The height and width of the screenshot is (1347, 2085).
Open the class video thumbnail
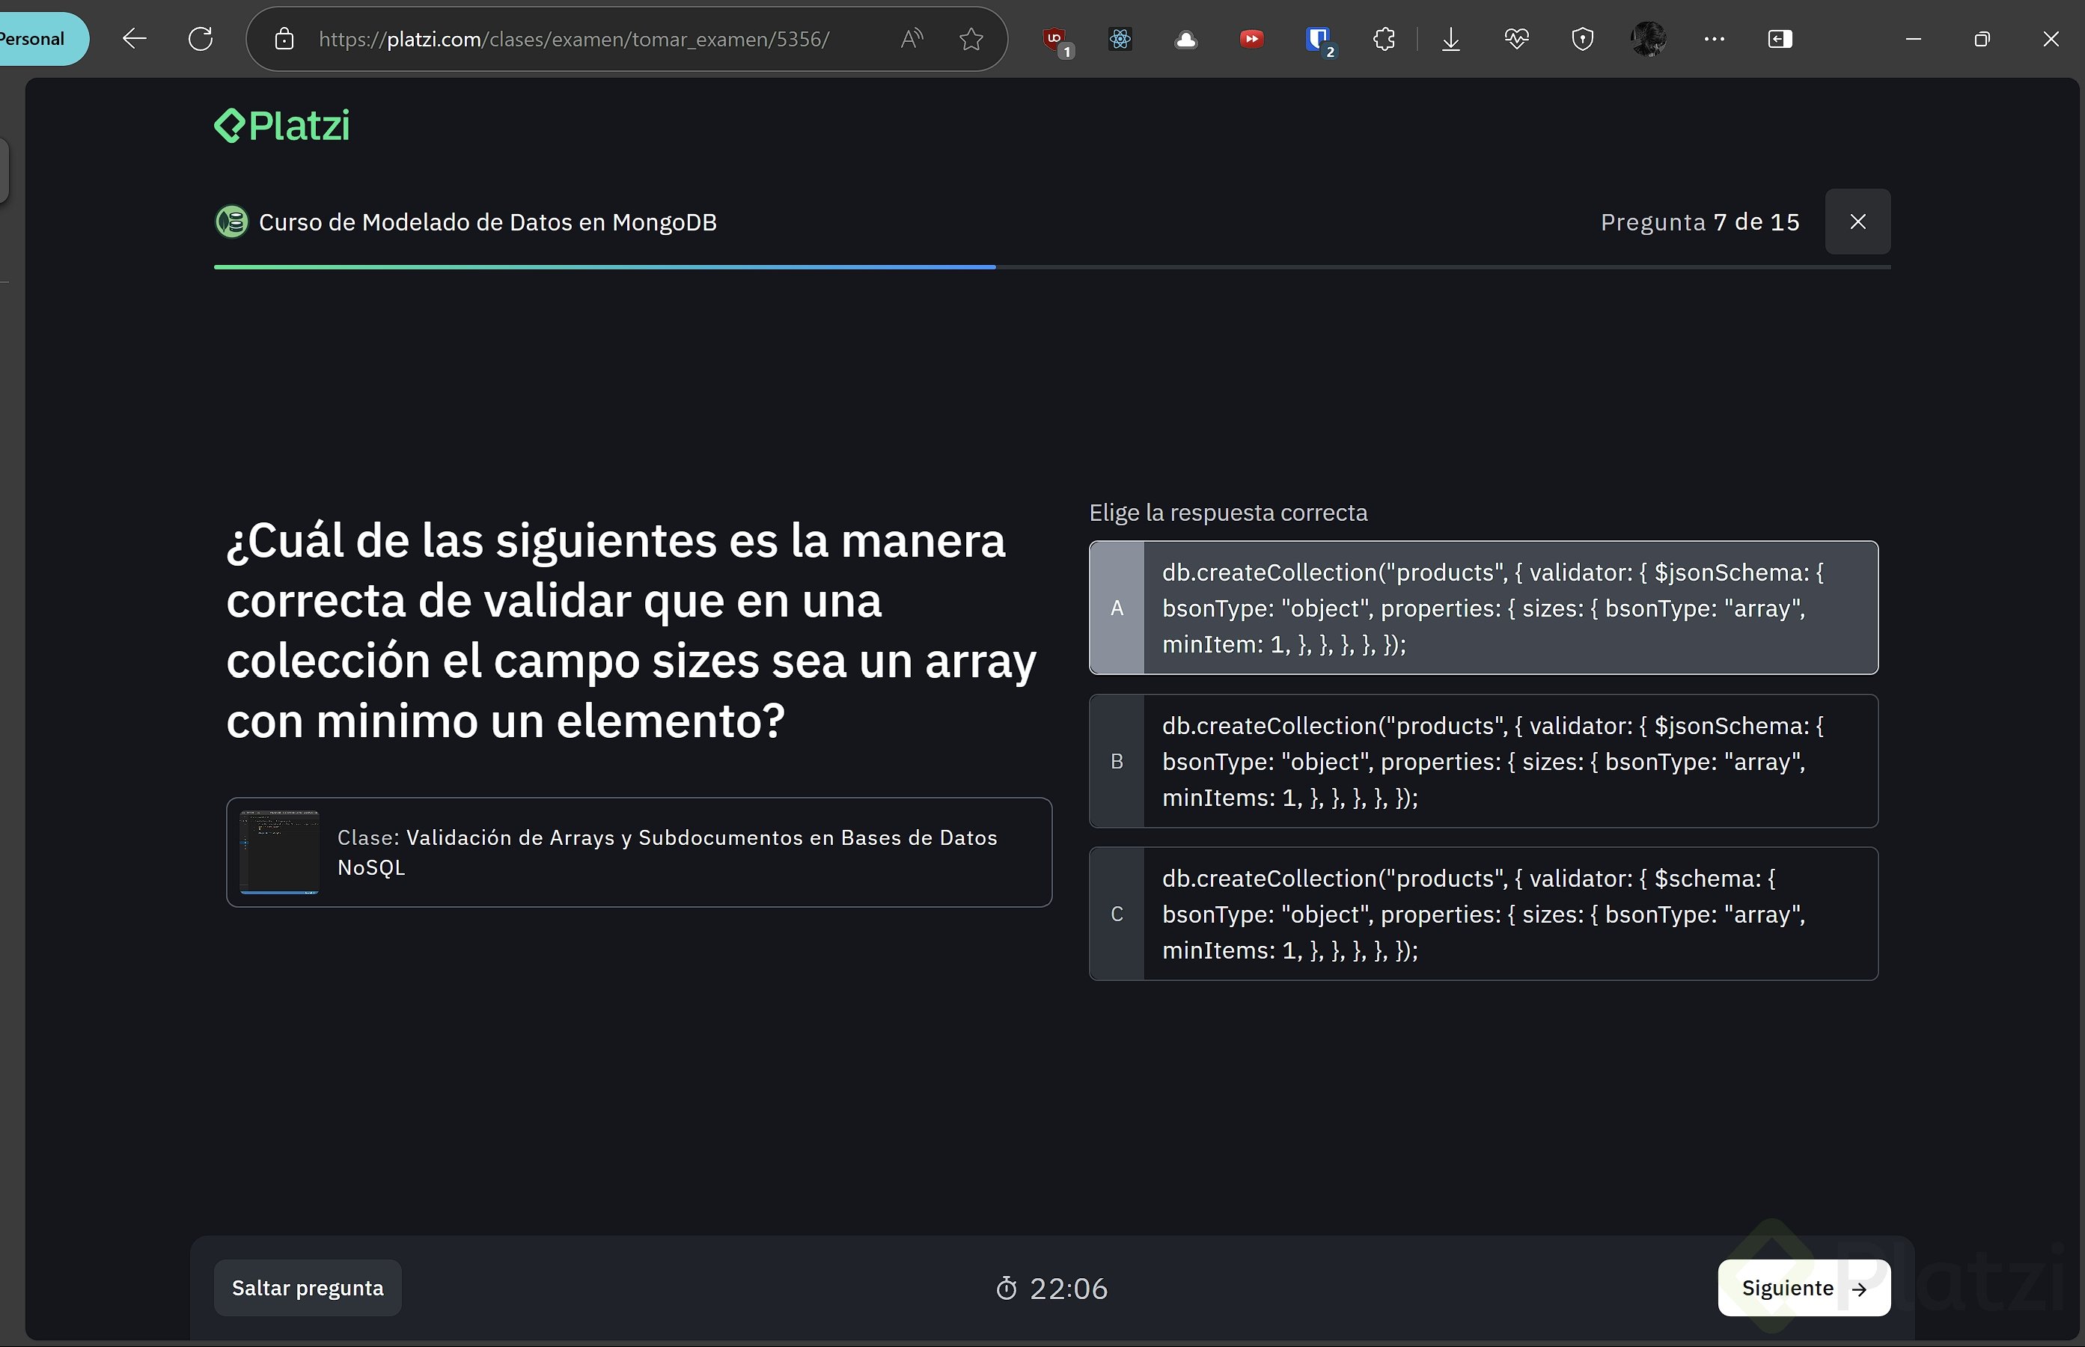(279, 852)
